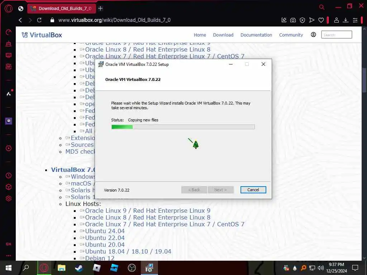
Task: Open Ubuntu 20.04 download link
Action: click(105, 245)
